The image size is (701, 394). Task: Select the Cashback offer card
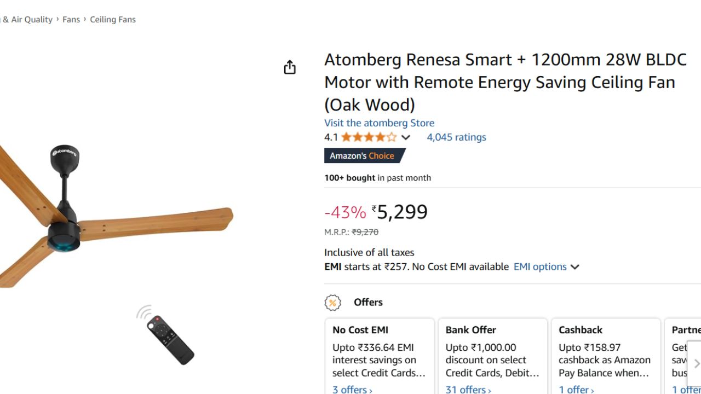pyautogui.click(x=605, y=353)
